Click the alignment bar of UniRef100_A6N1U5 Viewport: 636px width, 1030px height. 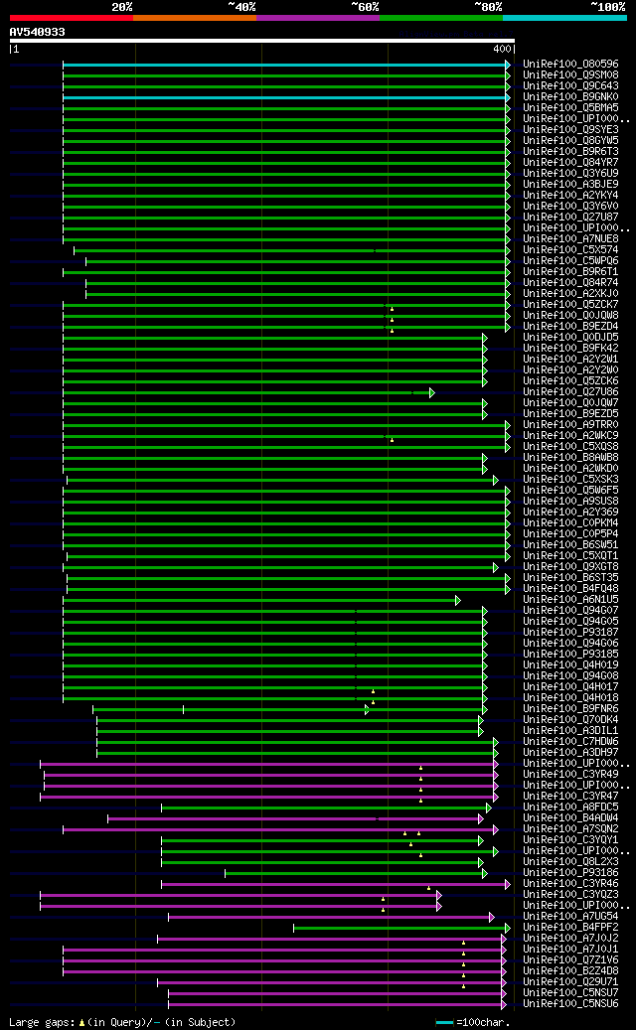click(261, 600)
